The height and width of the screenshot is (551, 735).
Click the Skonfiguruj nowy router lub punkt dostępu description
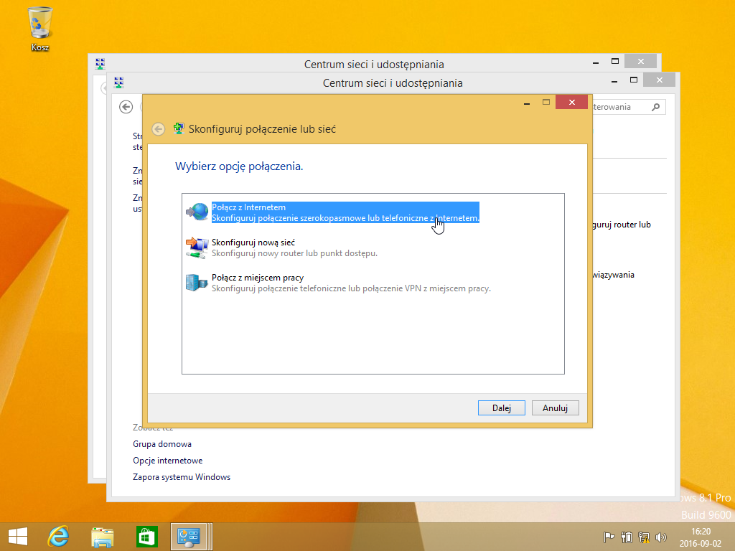click(x=294, y=253)
